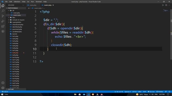Close the main2.php editor tab
This screenshot has height=96, width=172.
[53, 5]
